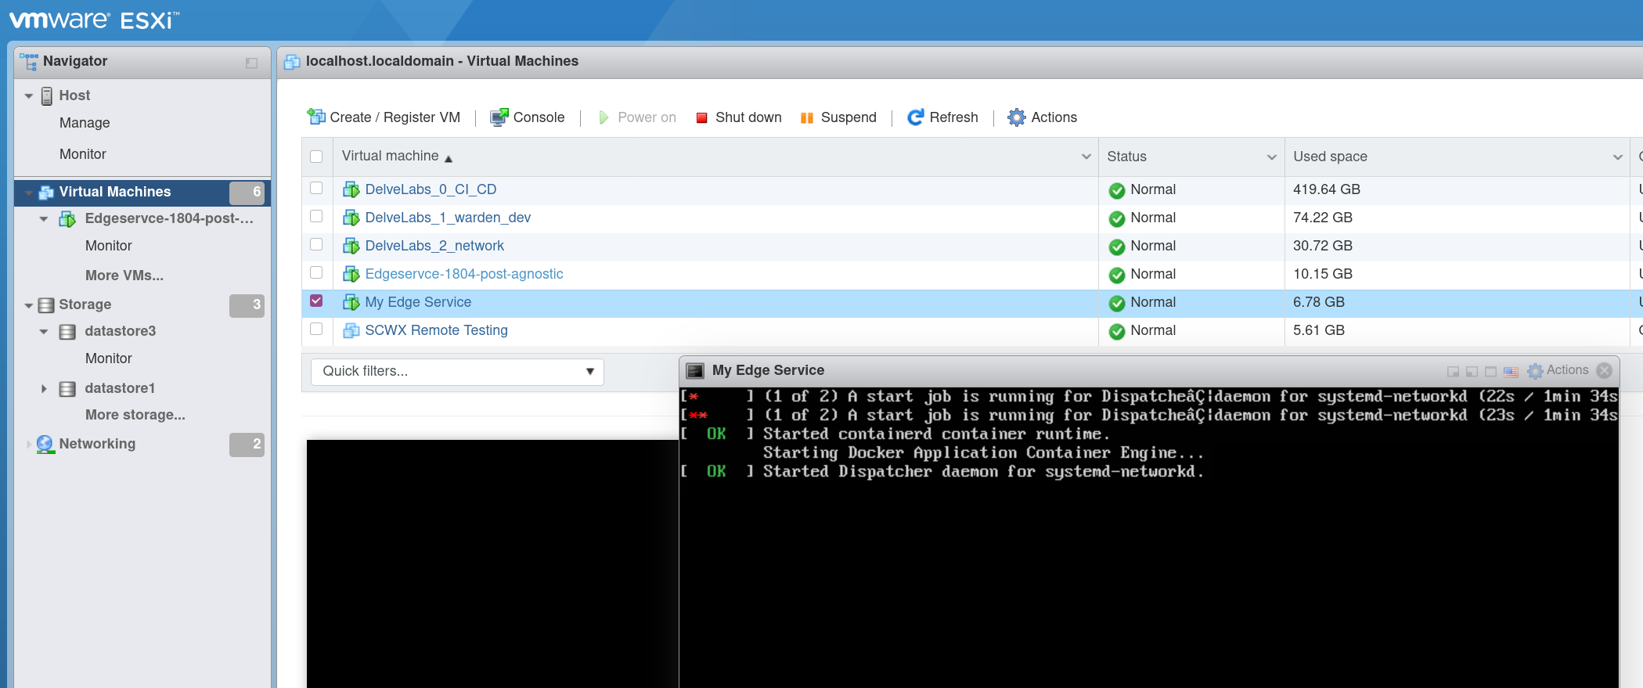Click More storage... in Navigator

[x=135, y=415]
